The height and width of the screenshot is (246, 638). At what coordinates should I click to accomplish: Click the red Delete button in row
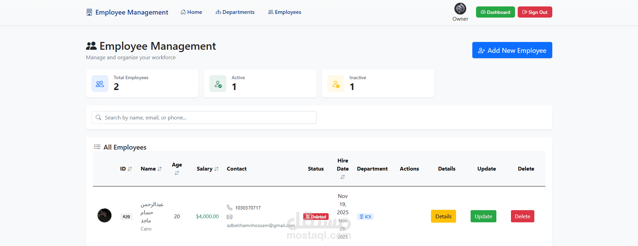(522, 216)
